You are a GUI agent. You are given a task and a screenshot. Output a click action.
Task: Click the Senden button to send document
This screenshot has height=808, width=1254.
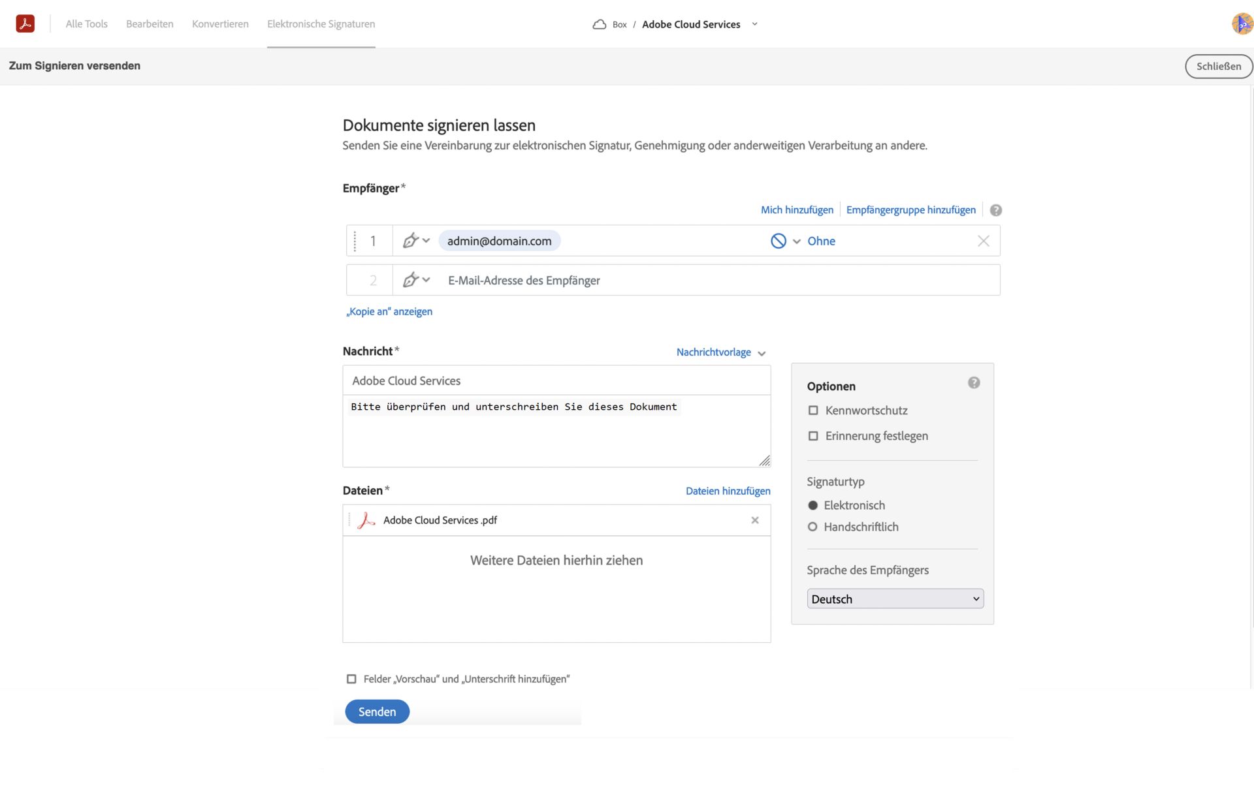click(378, 711)
